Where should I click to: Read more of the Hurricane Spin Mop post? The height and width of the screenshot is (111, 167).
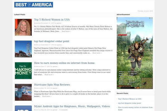click(47, 96)
